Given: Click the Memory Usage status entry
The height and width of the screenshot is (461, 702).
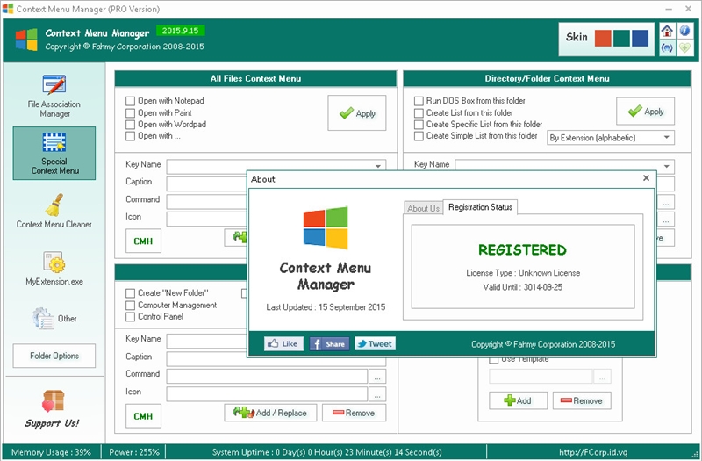Looking at the screenshot, I should [51, 452].
